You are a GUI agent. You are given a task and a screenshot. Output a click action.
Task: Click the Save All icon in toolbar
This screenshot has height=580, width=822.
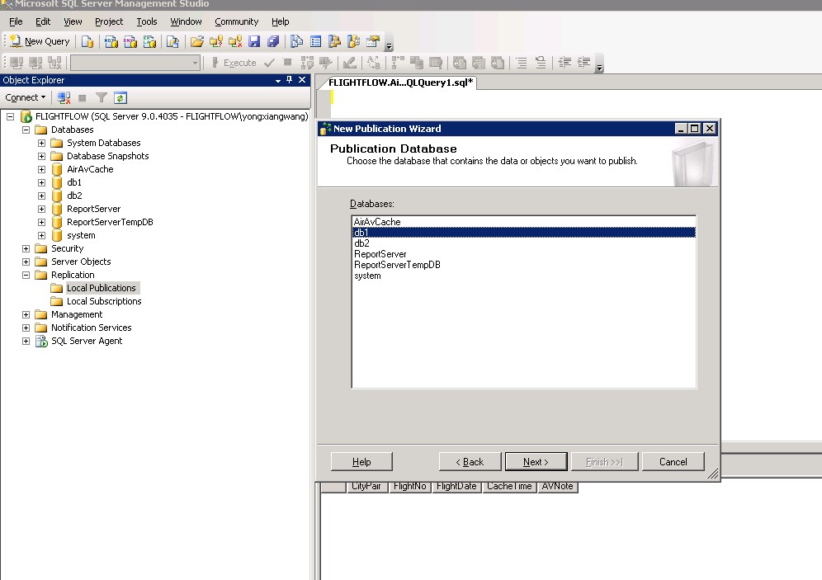(272, 41)
